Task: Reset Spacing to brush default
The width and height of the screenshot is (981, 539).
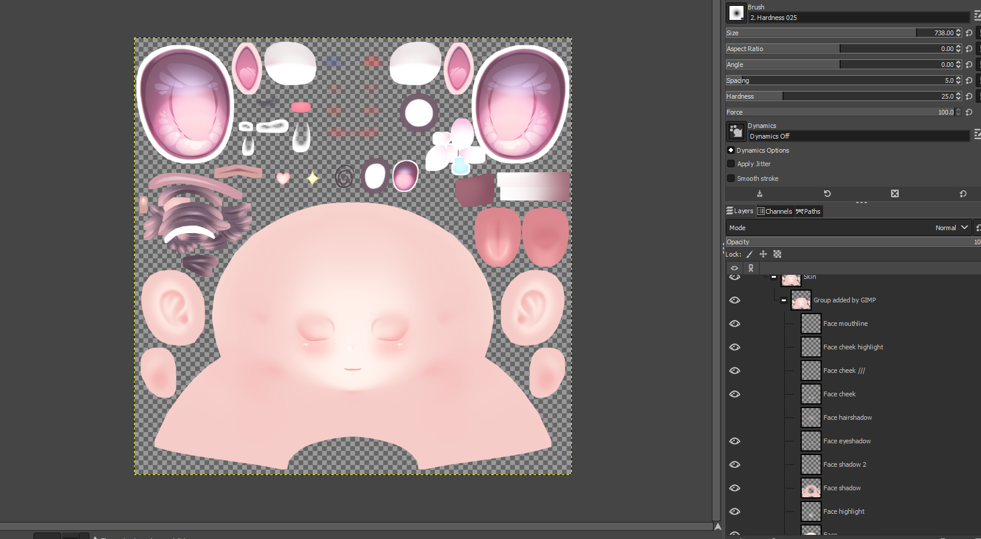Action: (969, 80)
